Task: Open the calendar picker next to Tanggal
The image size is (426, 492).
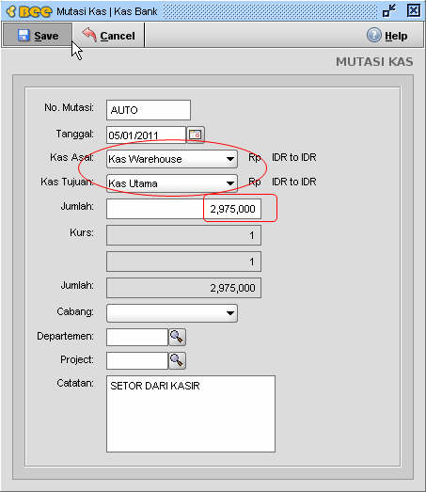Action: coord(195,135)
